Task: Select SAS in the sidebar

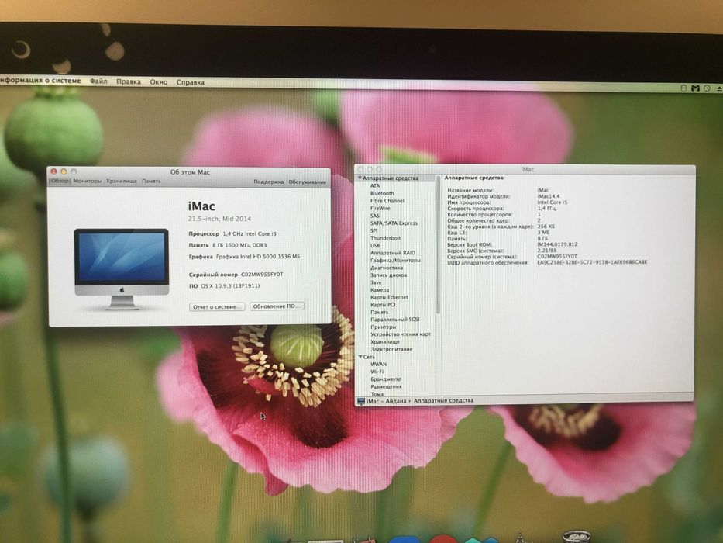Action: pos(375,216)
